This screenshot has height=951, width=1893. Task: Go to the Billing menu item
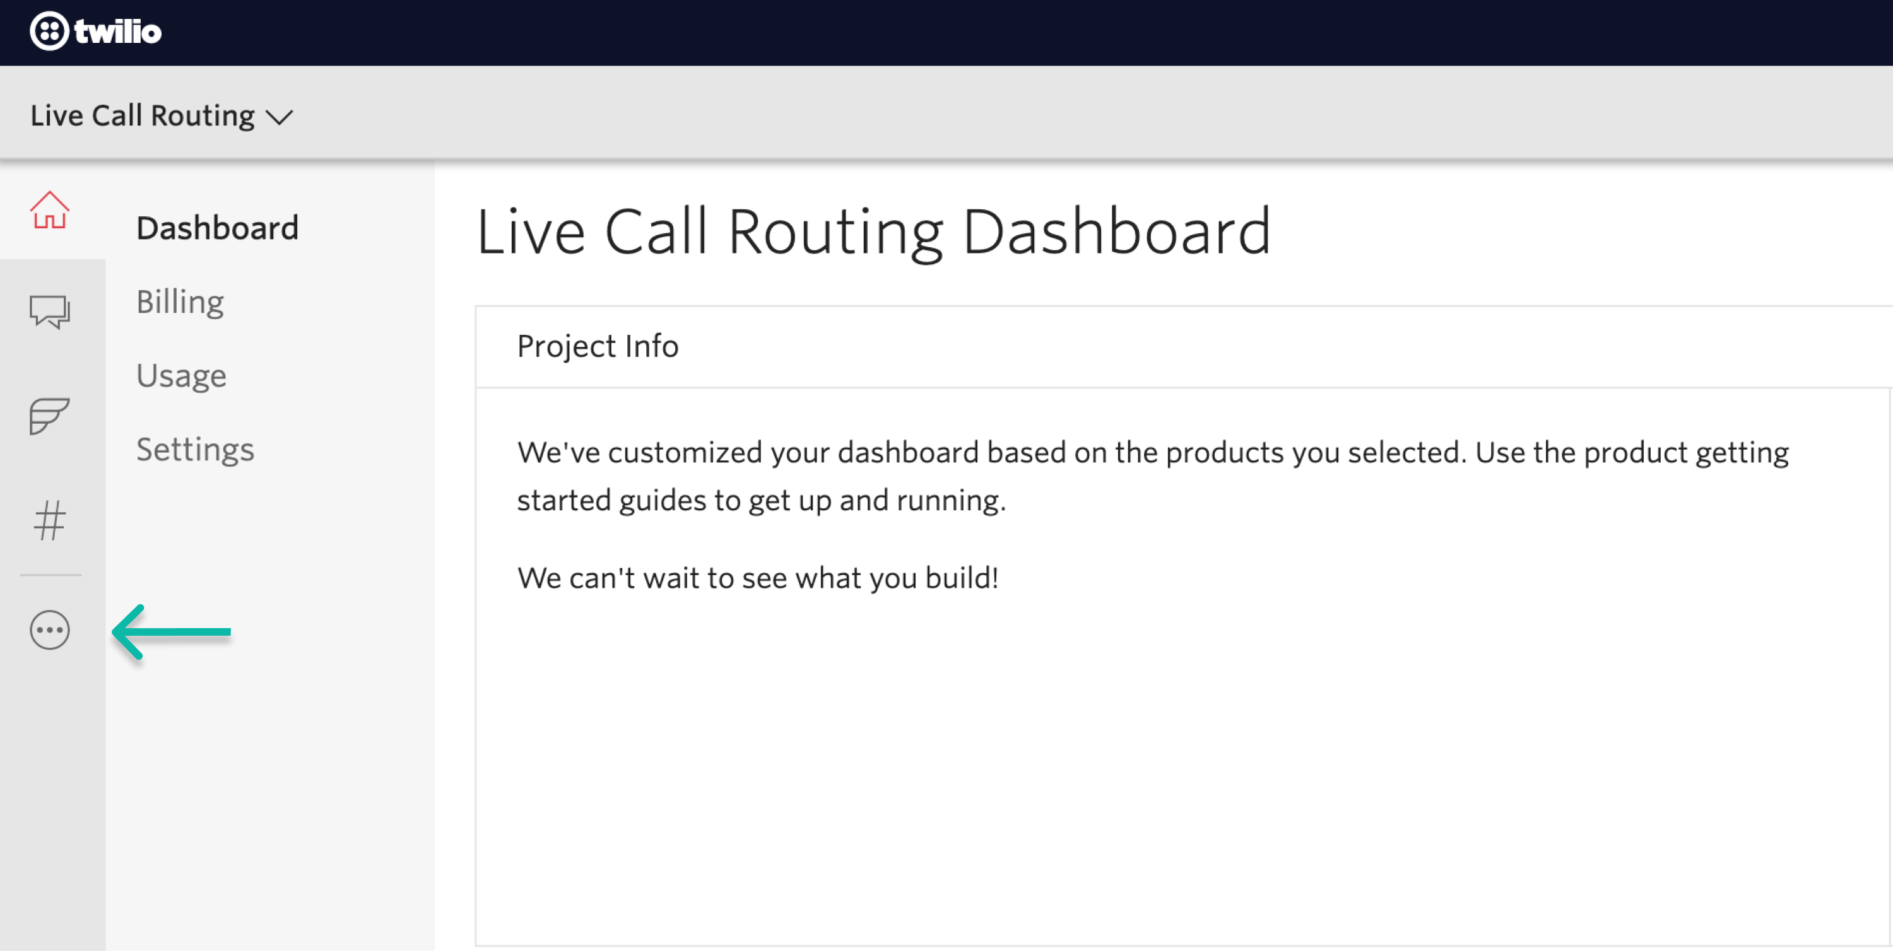tap(180, 302)
